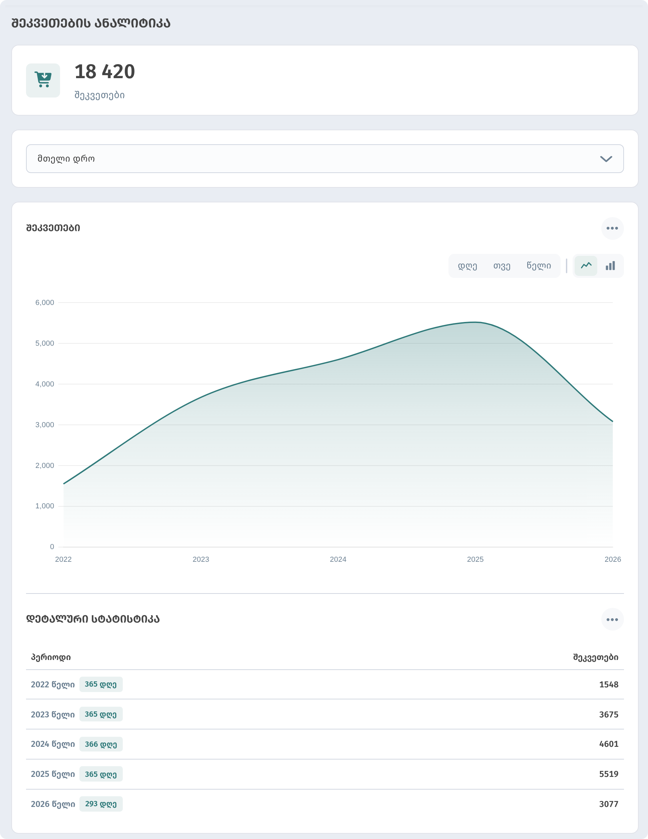The height and width of the screenshot is (839, 648).
Task: Click the 1548 orders value
Action: pos(609,685)
